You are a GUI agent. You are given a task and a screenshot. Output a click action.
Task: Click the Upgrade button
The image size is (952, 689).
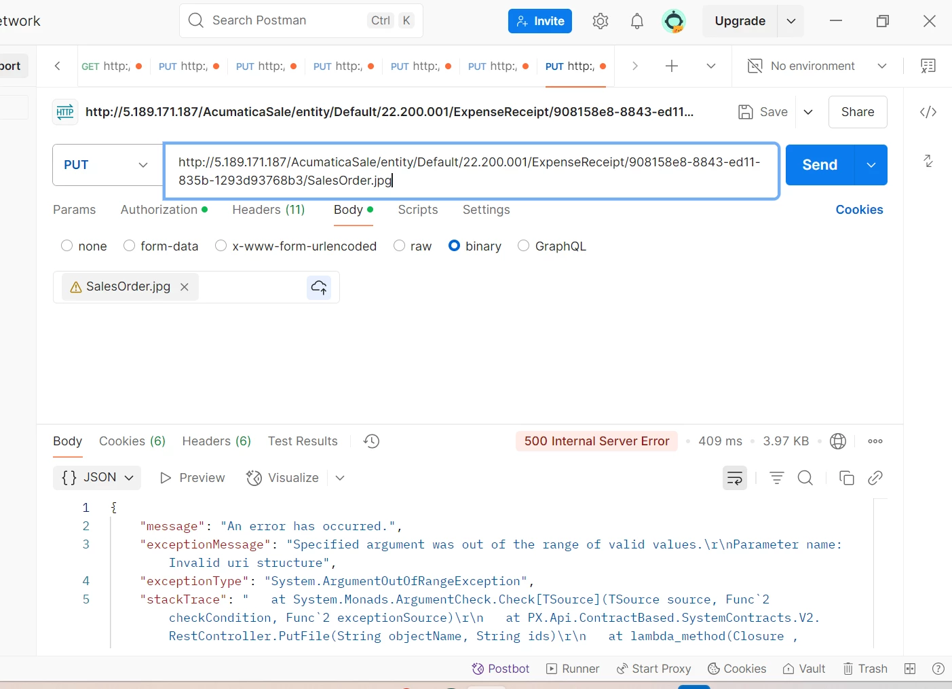(x=740, y=21)
